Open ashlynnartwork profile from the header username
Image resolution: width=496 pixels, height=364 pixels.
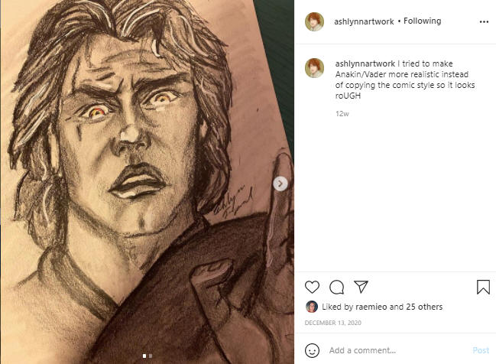pyautogui.click(x=364, y=21)
